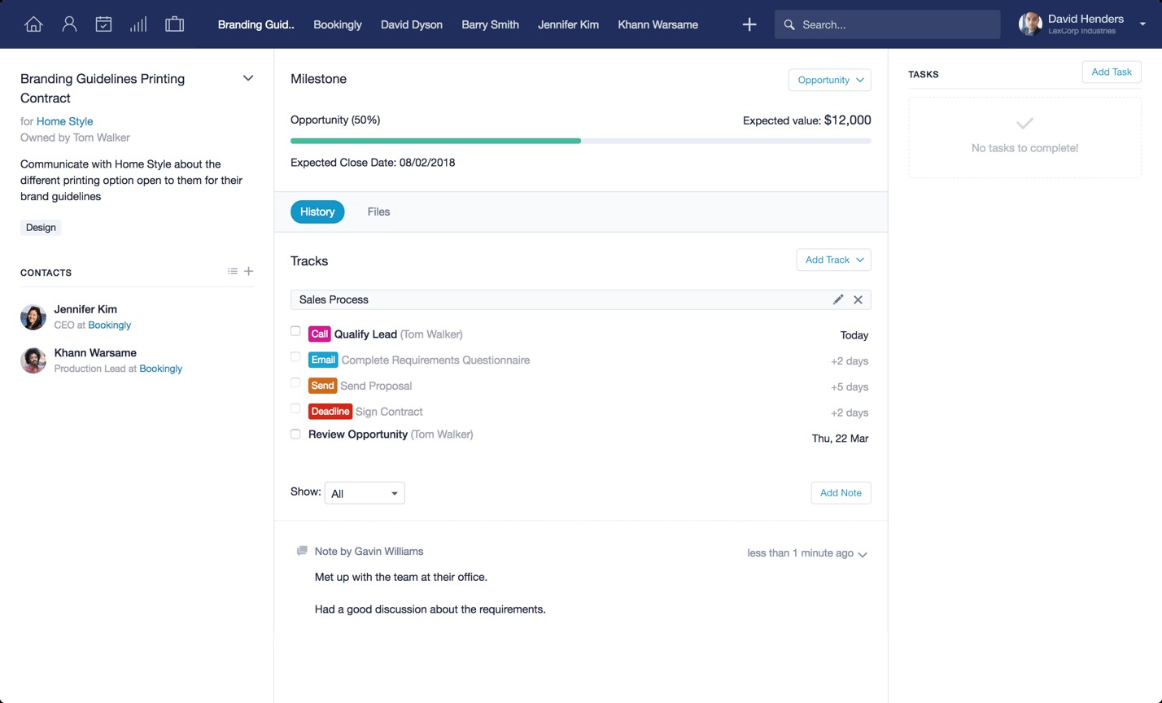Check the Review Opportunity checkbox
The height and width of the screenshot is (703, 1162).
click(295, 434)
